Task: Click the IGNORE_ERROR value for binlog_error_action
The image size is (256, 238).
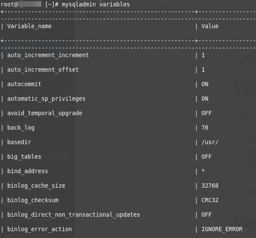Action: point(222,229)
